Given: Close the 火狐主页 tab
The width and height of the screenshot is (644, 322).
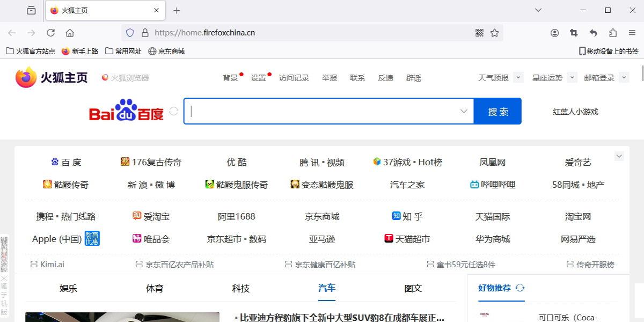Looking at the screenshot, I should pyautogui.click(x=157, y=10).
